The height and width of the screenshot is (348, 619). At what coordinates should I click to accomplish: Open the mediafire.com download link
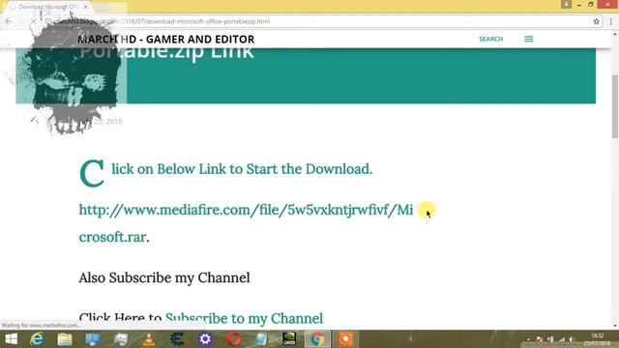pyautogui.click(x=246, y=210)
